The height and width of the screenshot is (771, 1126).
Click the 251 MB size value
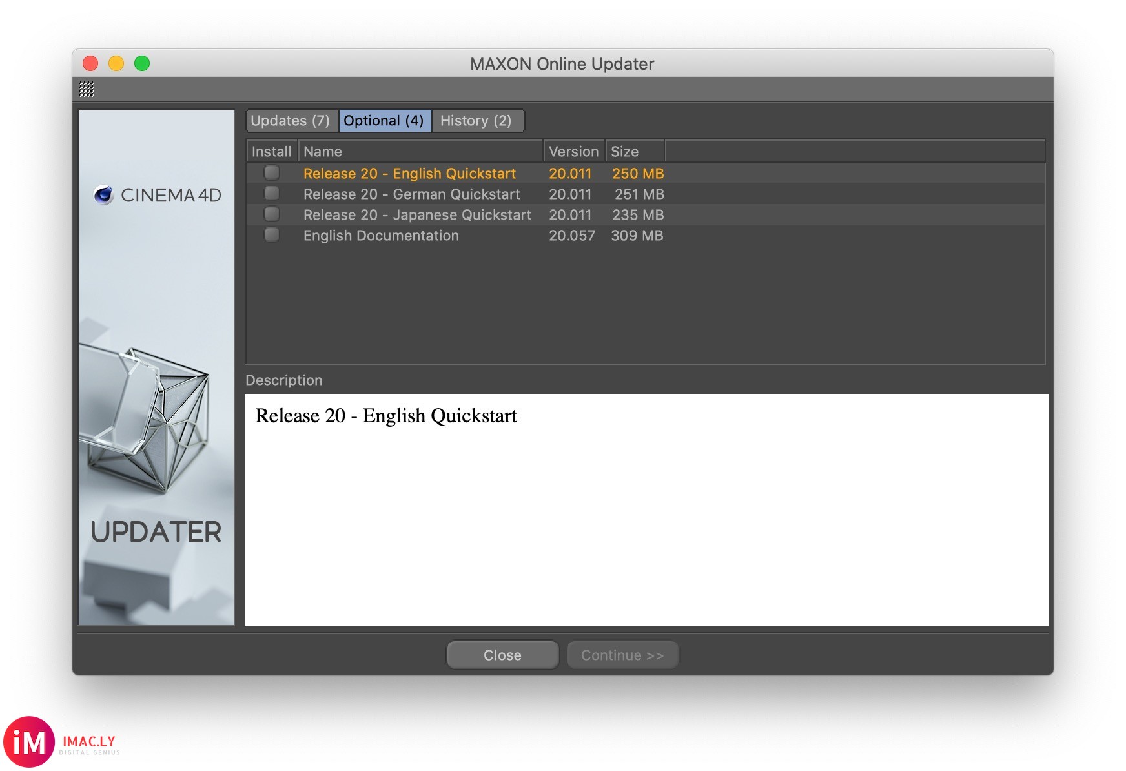pyautogui.click(x=639, y=194)
